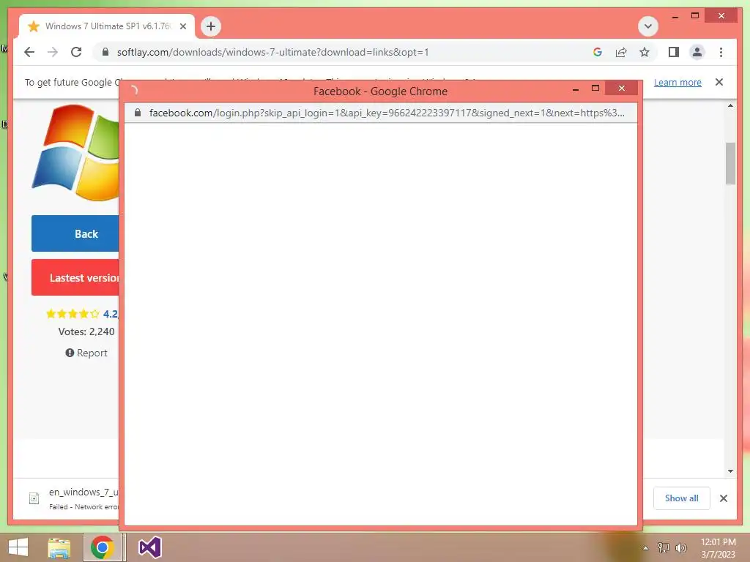Click the Facebook popup site lock icon
This screenshot has width=750, height=562.
[138, 113]
